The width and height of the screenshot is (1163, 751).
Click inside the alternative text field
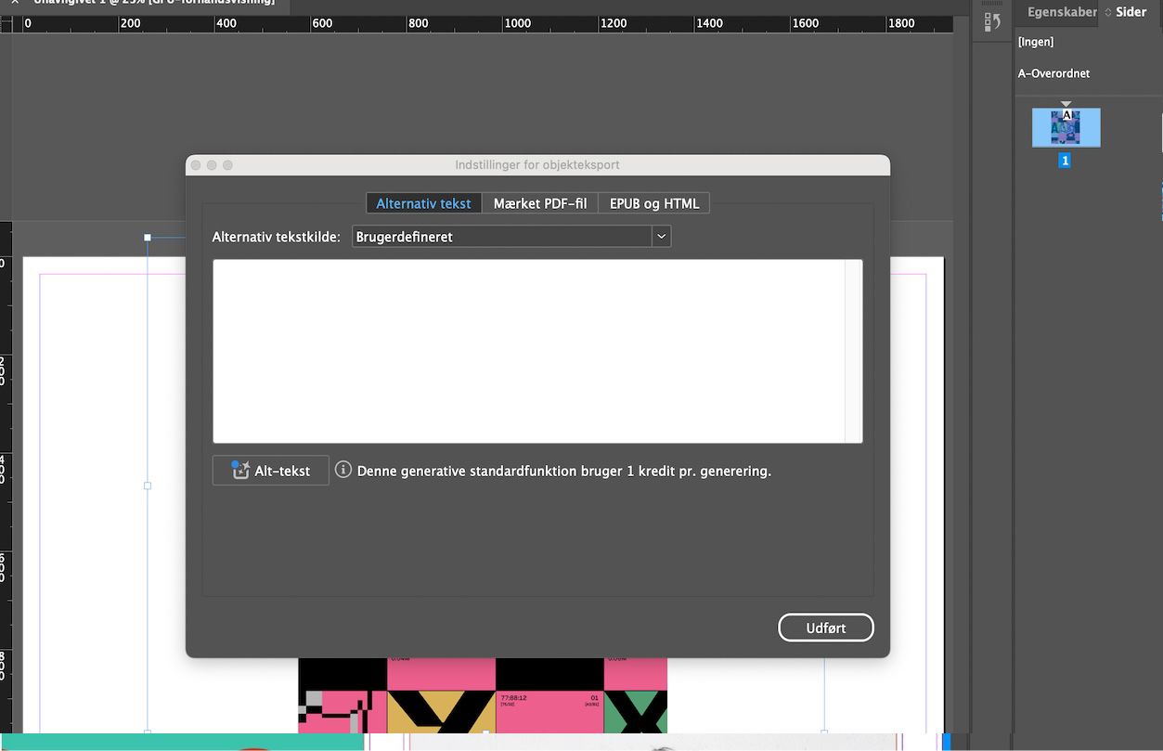click(529, 351)
